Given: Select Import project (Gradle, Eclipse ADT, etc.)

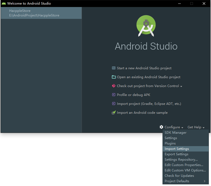Looking at the screenshot, I should point(149,104).
